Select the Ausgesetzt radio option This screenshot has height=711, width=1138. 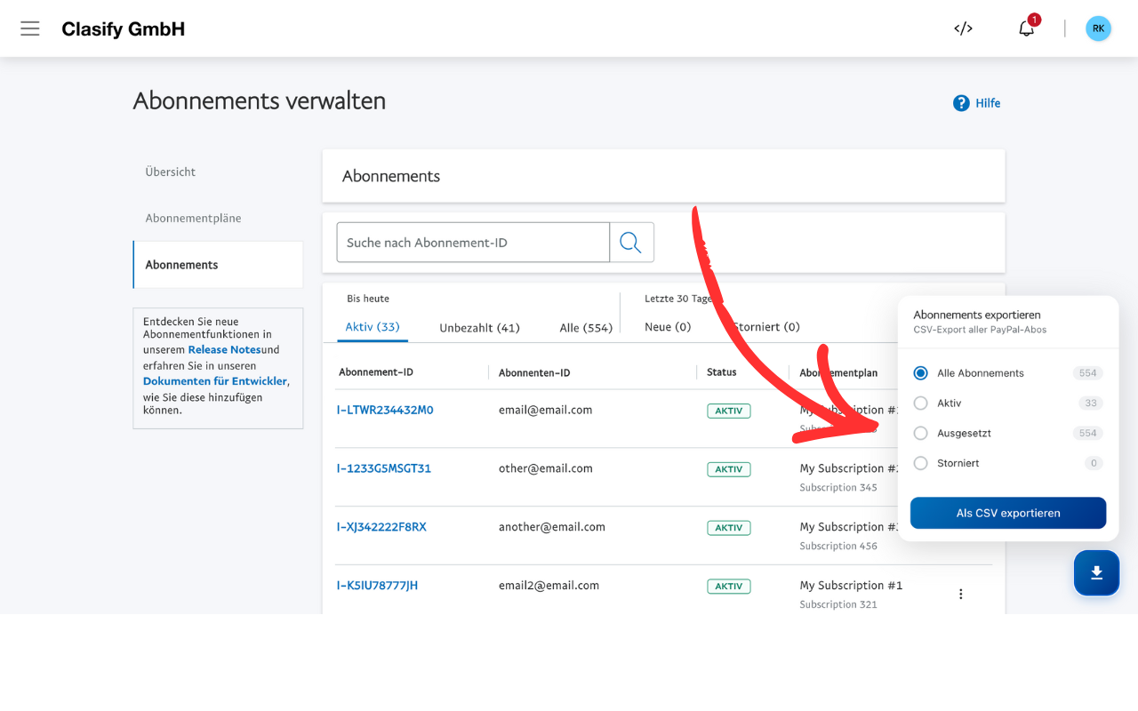coord(921,434)
